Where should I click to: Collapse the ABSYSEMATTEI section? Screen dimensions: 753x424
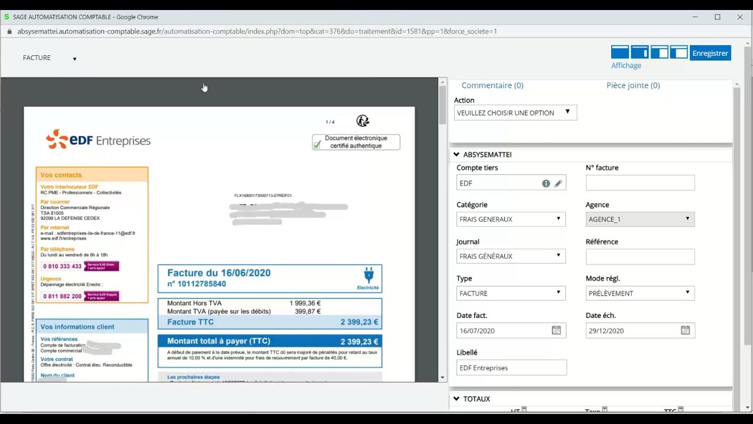pyautogui.click(x=457, y=155)
